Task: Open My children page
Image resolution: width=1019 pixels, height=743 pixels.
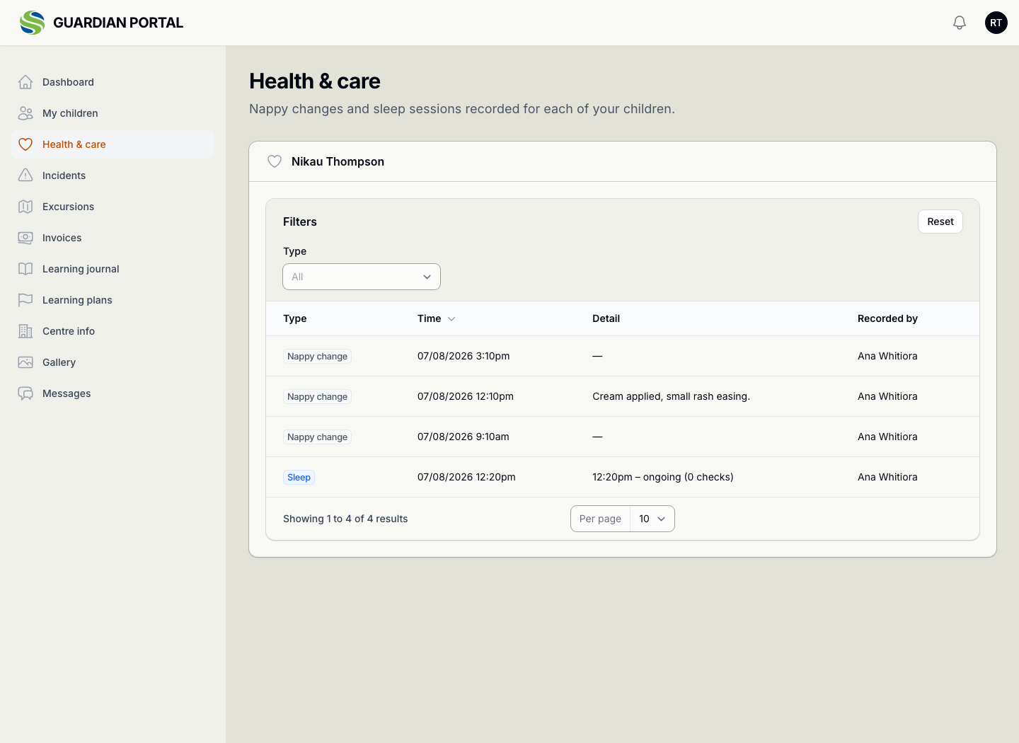Action: pos(113,113)
